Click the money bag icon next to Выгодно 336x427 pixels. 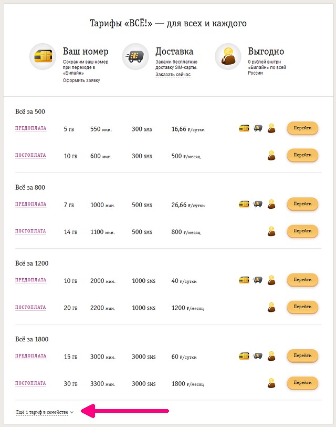(x=228, y=56)
